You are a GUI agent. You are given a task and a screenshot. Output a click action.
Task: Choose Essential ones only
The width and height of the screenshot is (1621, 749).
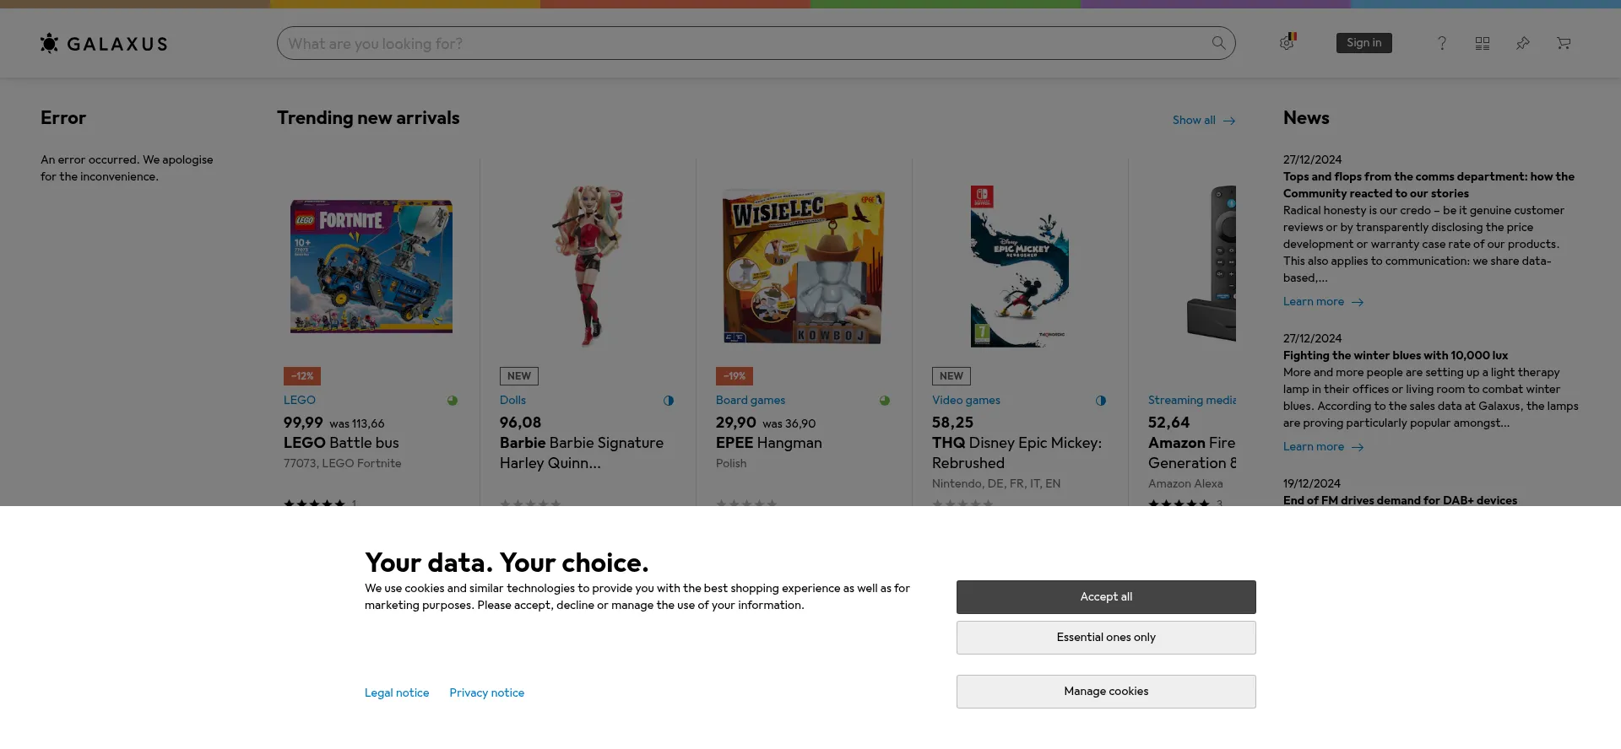(1106, 638)
